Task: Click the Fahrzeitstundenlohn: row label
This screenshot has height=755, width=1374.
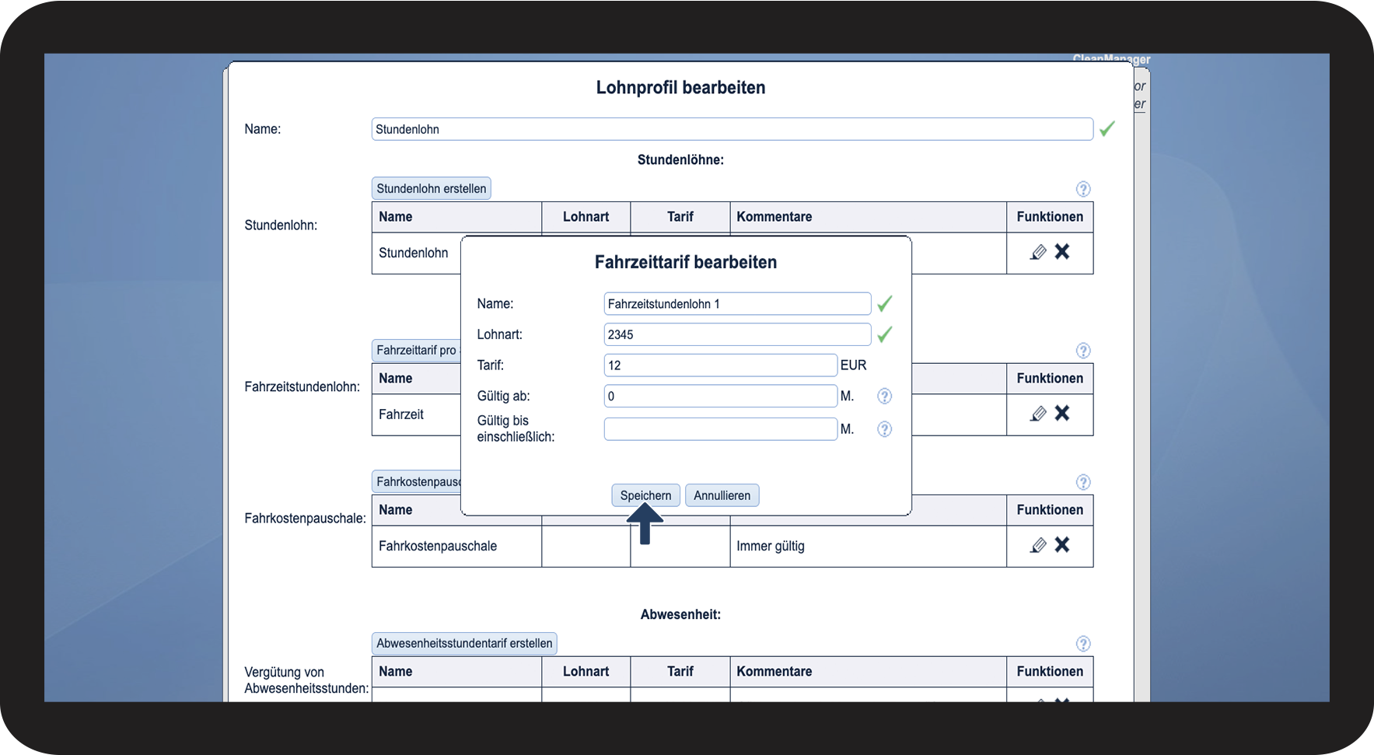Action: pyautogui.click(x=302, y=386)
